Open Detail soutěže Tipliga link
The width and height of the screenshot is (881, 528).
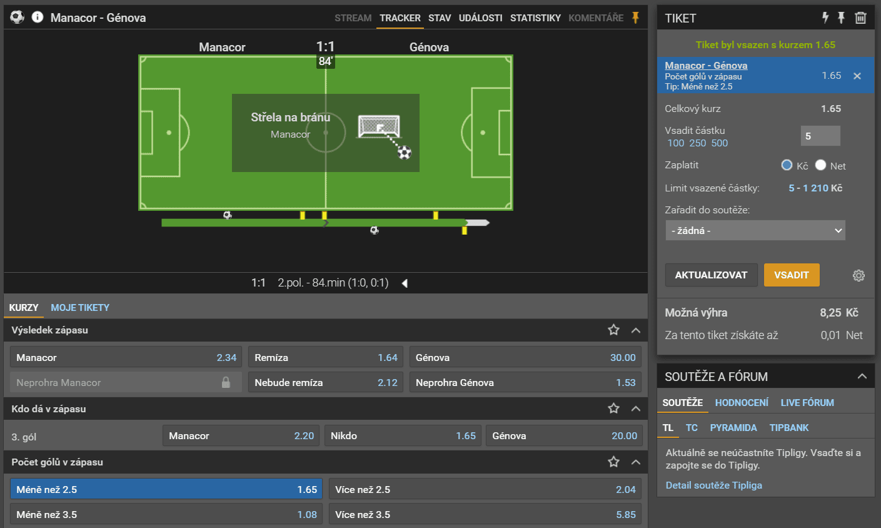[x=713, y=485]
